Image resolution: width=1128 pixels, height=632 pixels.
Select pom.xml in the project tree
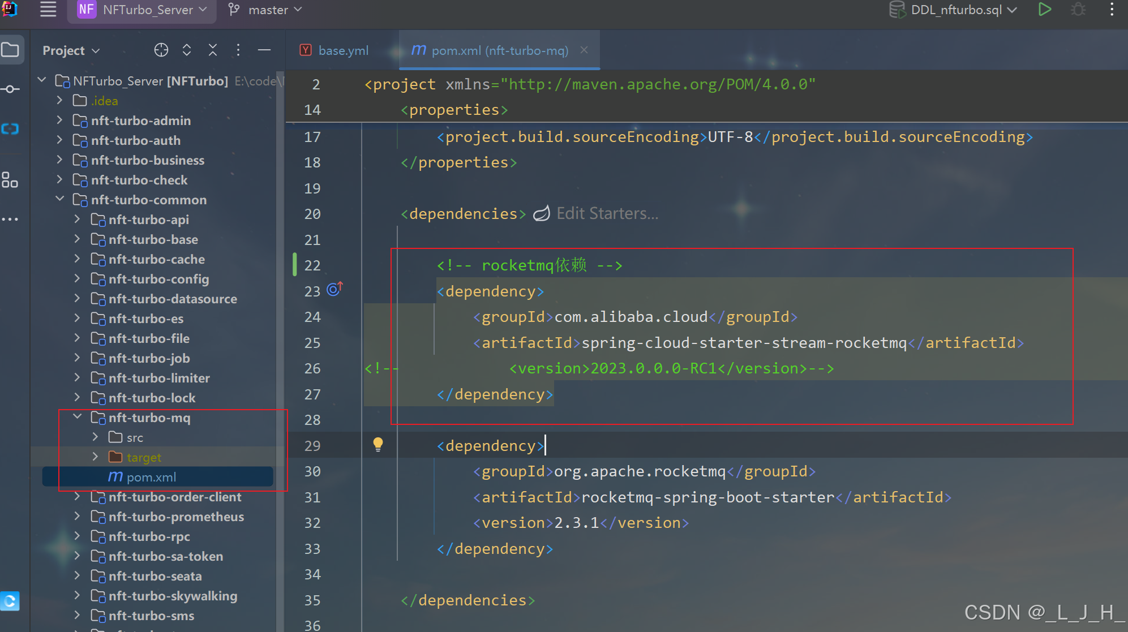point(151,477)
